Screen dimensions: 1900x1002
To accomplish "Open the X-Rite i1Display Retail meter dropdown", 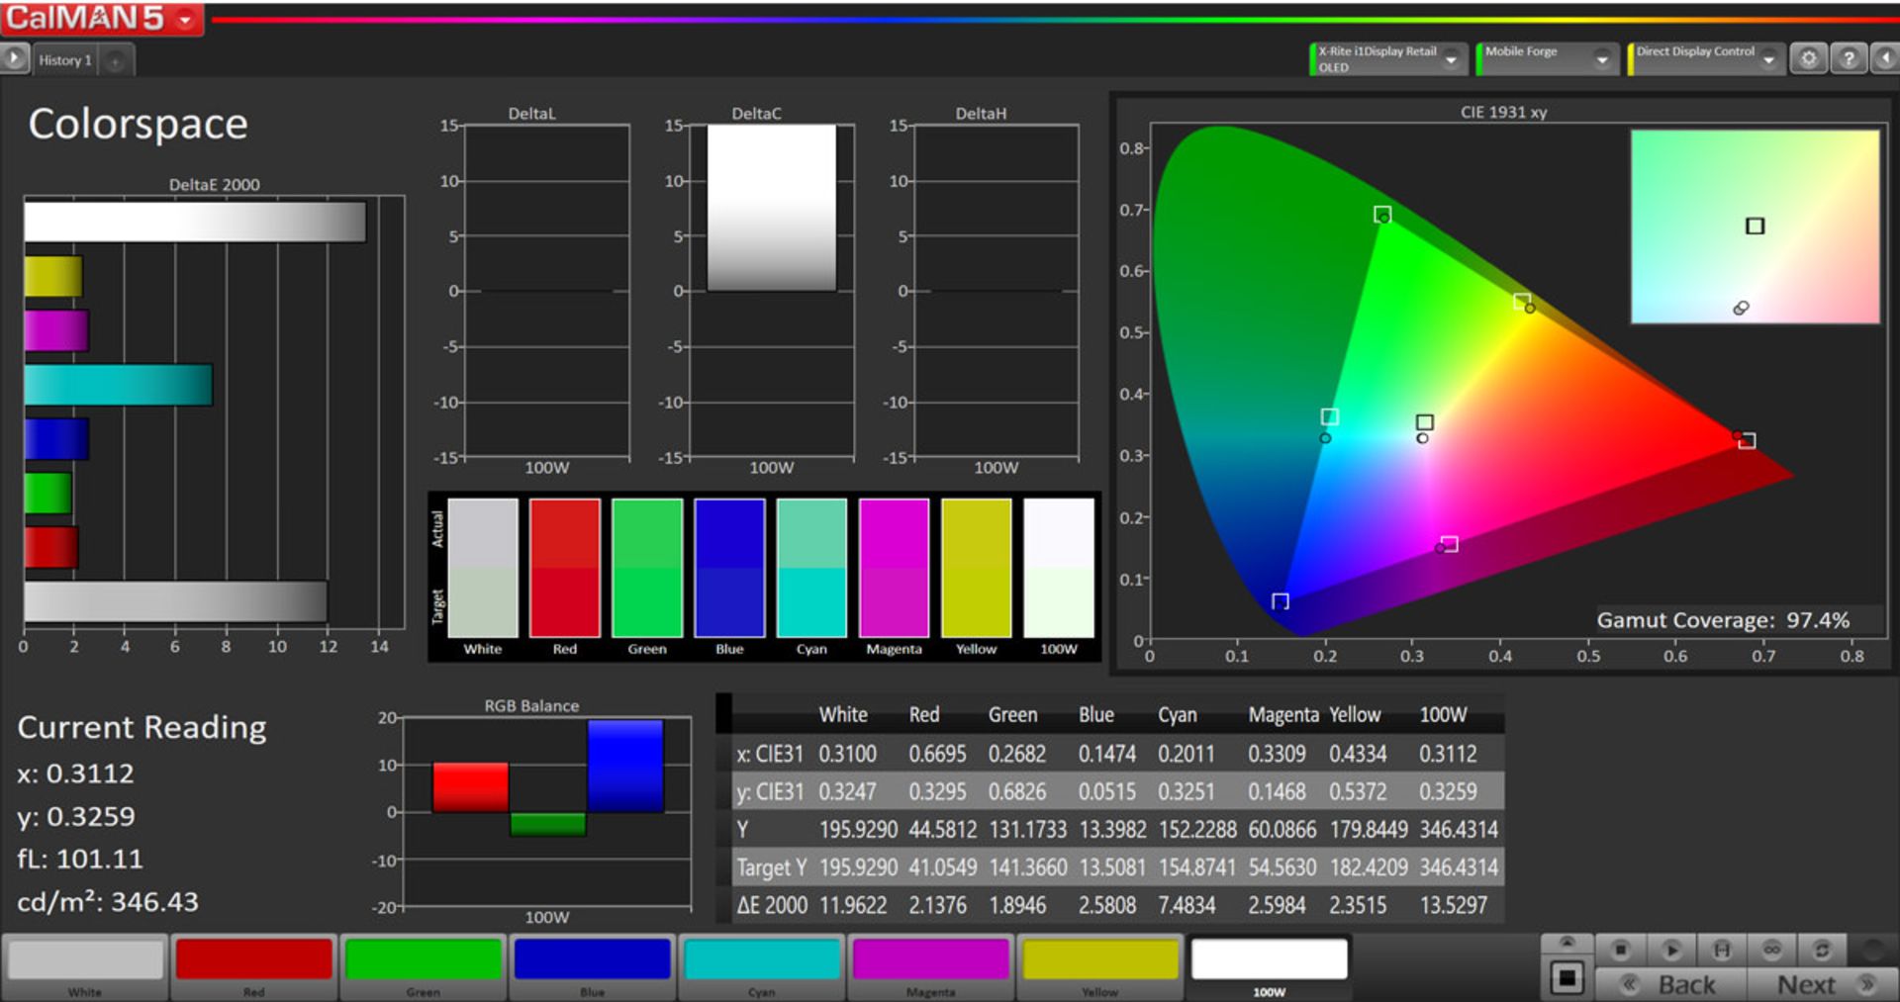I will 1451,60.
